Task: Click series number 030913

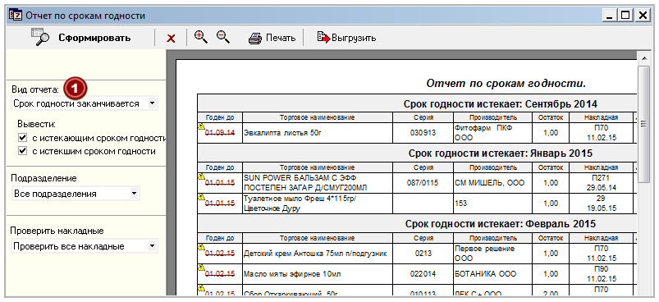Action: (x=423, y=133)
